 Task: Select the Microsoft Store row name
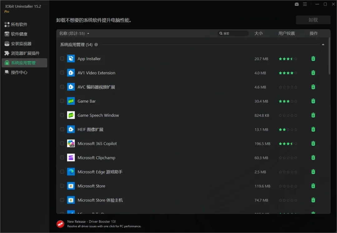[91, 186]
